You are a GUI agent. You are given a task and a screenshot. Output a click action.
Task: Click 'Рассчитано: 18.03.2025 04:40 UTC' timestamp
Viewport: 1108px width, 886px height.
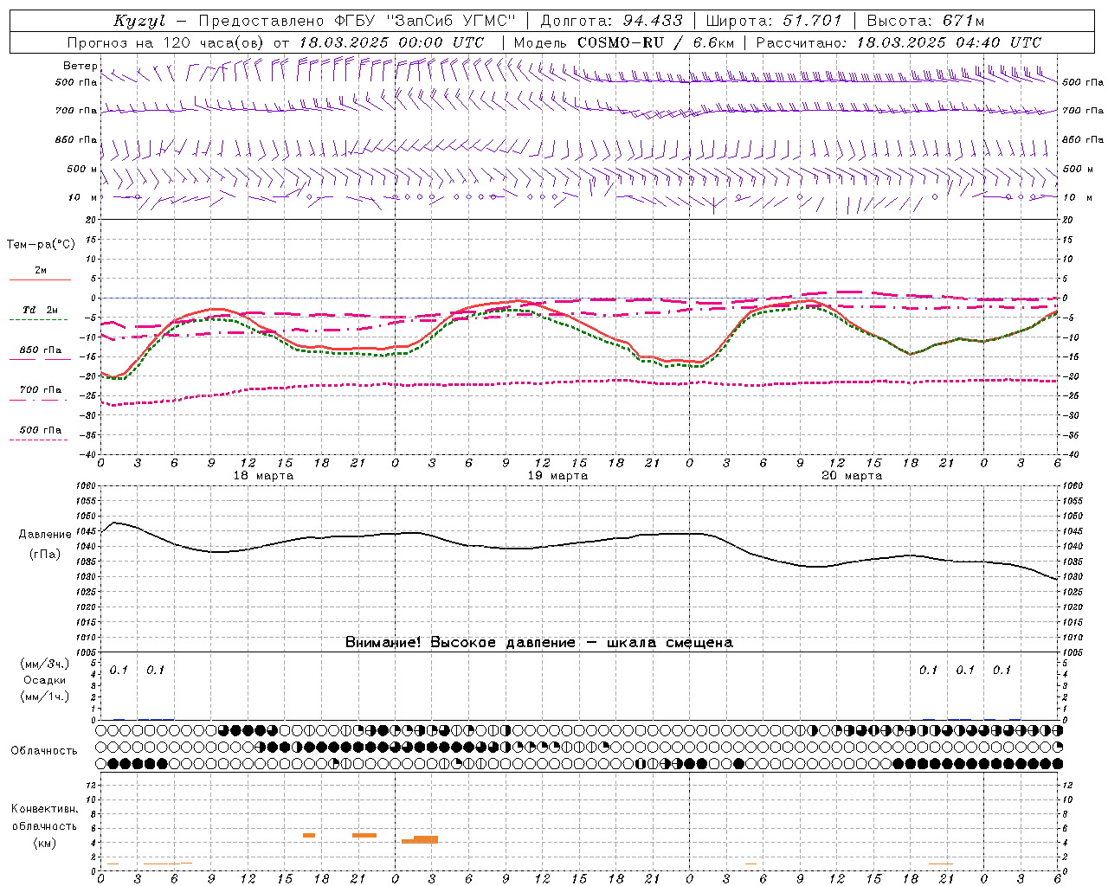(899, 42)
